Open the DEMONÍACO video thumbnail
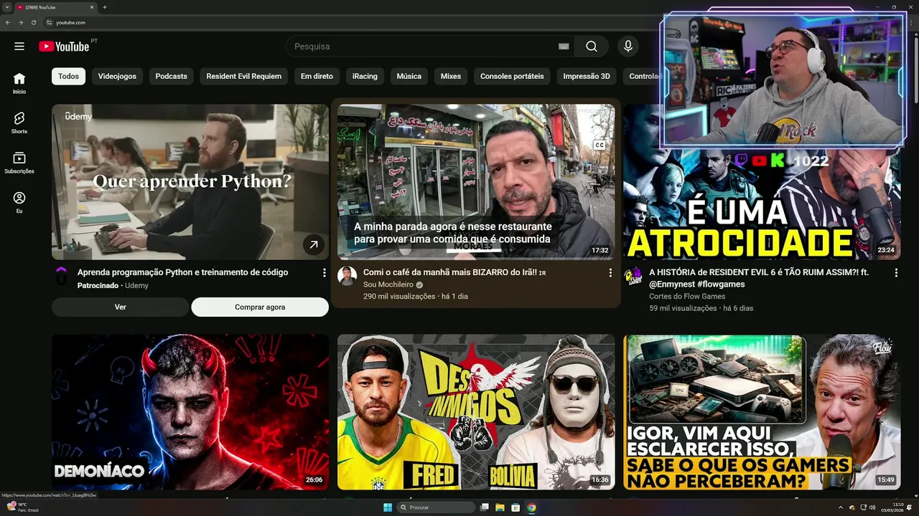Screen dimensions: 919x516 (190, 412)
